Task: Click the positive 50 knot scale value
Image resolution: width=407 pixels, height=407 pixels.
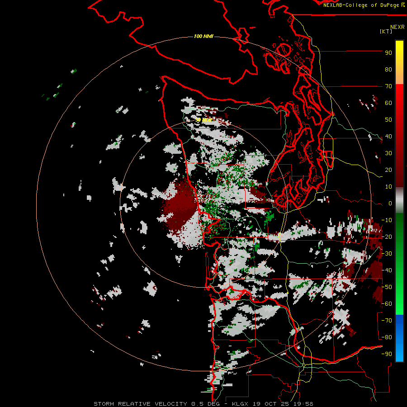Action: click(x=388, y=120)
